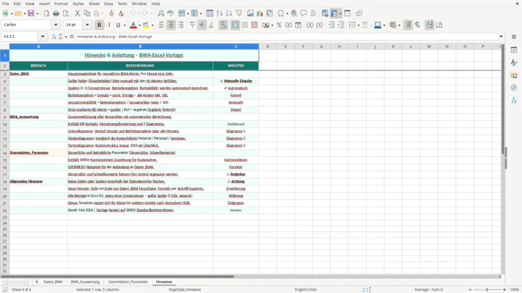
Task: Open the Format menu
Action: (61, 4)
